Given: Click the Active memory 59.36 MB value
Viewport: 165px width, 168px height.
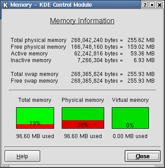Looking at the screenshot, I should pyautogui.click(x=143, y=54).
